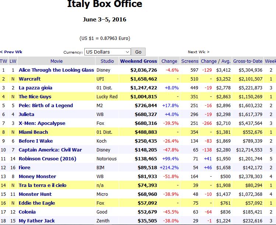Sort by the Screens column header
Screen dimensions: 276x225
(x=190, y=61)
